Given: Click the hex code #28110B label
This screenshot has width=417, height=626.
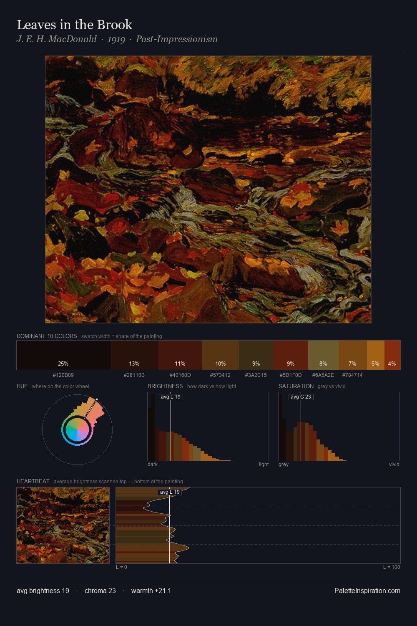Looking at the screenshot, I should pyautogui.click(x=134, y=375).
